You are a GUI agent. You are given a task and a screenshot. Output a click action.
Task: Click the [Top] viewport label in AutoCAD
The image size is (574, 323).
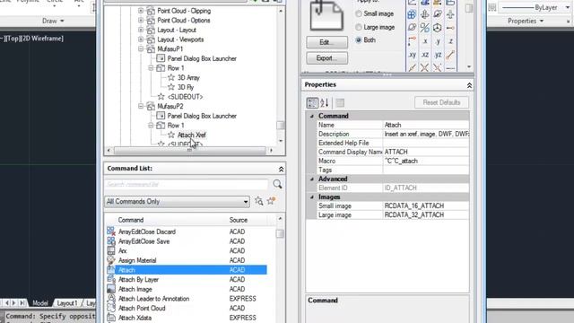tap(13, 38)
